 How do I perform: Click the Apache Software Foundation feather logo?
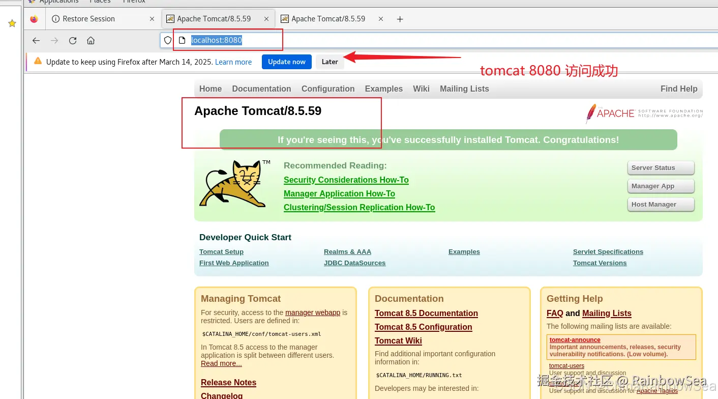644,113
